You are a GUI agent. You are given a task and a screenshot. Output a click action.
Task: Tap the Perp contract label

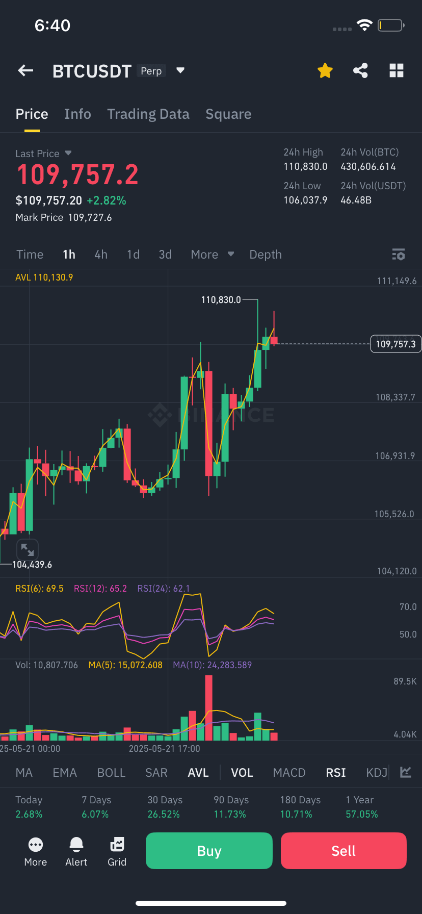click(x=151, y=71)
